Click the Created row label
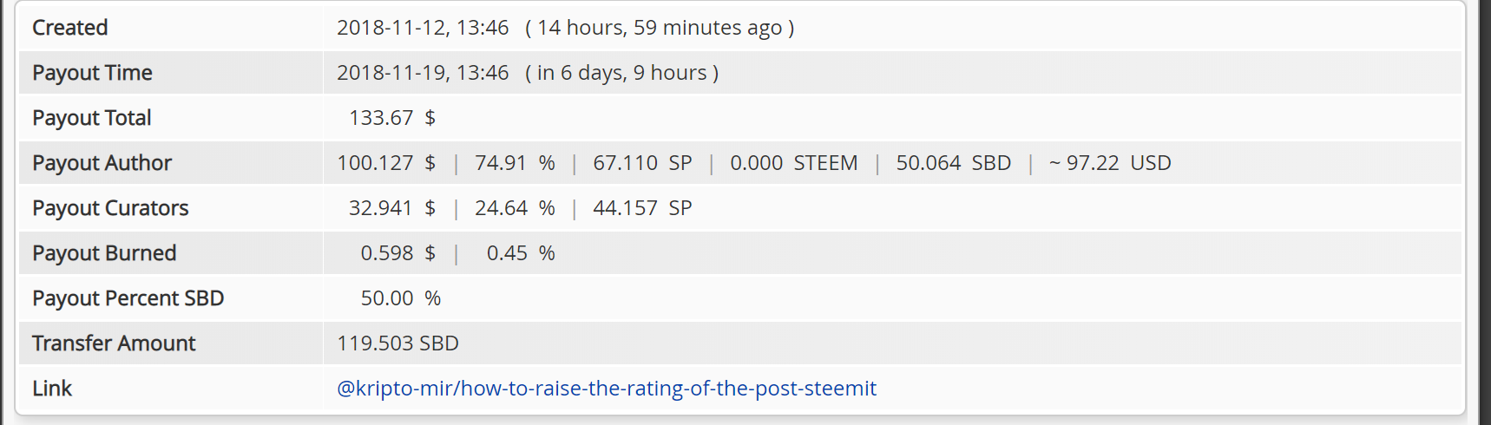The image size is (1491, 425). 69,28
